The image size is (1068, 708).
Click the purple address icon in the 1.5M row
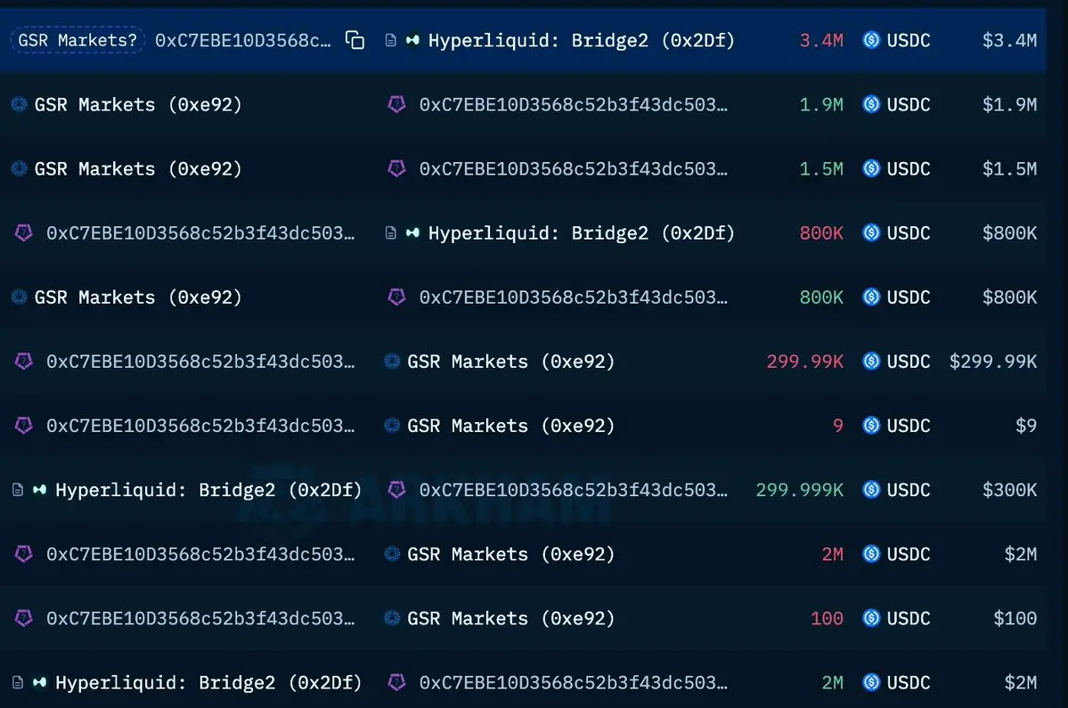point(396,168)
